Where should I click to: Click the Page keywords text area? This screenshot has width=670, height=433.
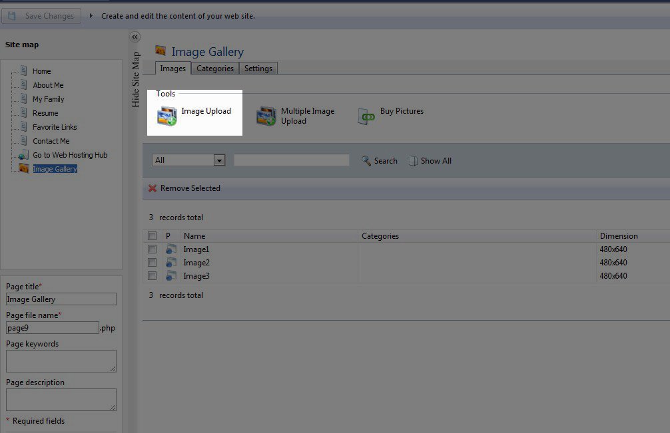(61, 361)
